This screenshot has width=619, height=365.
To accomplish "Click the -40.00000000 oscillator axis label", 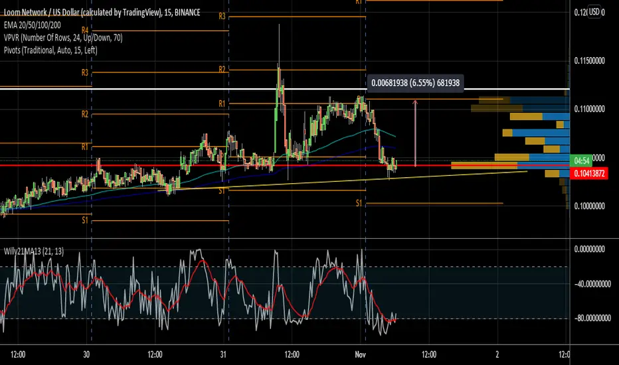I will [x=591, y=284].
